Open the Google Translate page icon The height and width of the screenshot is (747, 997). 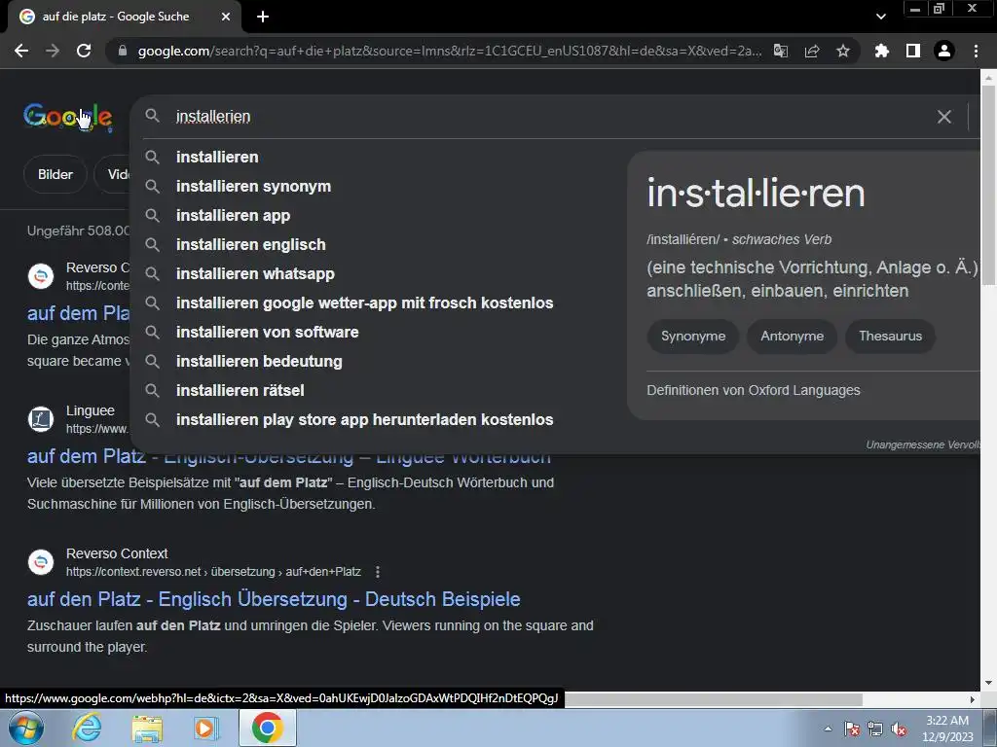[780, 51]
